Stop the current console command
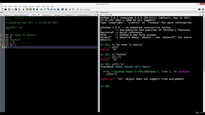The image size is (205, 115). click(200, 15)
